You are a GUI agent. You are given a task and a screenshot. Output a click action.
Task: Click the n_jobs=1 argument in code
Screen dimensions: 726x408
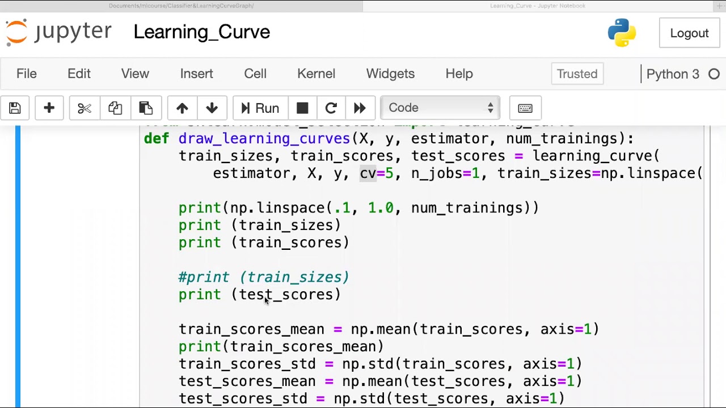pyautogui.click(x=445, y=173)
